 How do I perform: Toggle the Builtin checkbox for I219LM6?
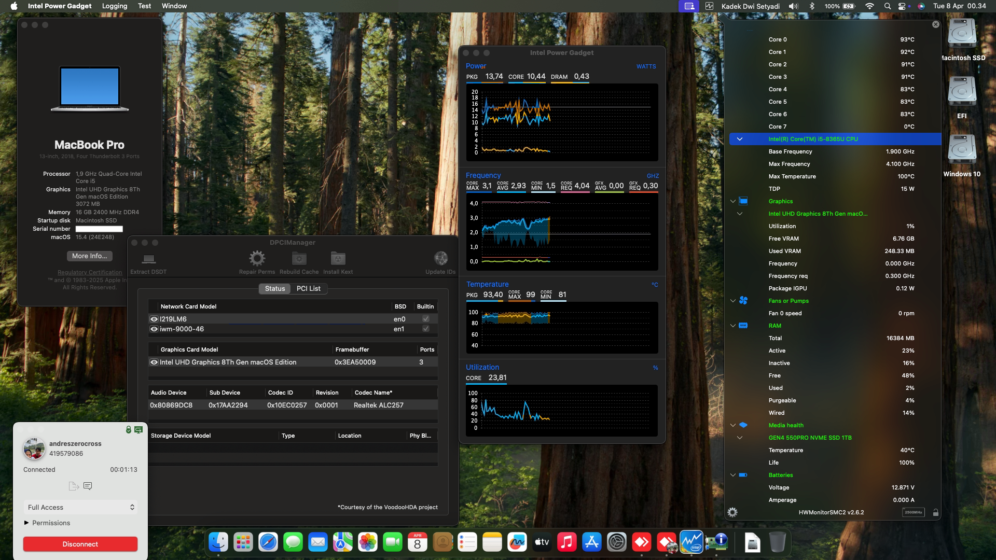pyautogui.click(x=425, y=318)
